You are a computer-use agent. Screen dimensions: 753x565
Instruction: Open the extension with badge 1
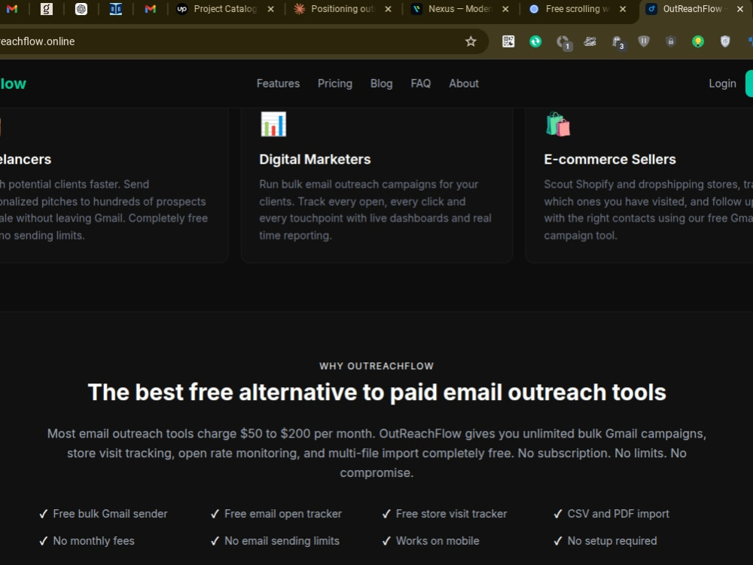tap(563, 42)
